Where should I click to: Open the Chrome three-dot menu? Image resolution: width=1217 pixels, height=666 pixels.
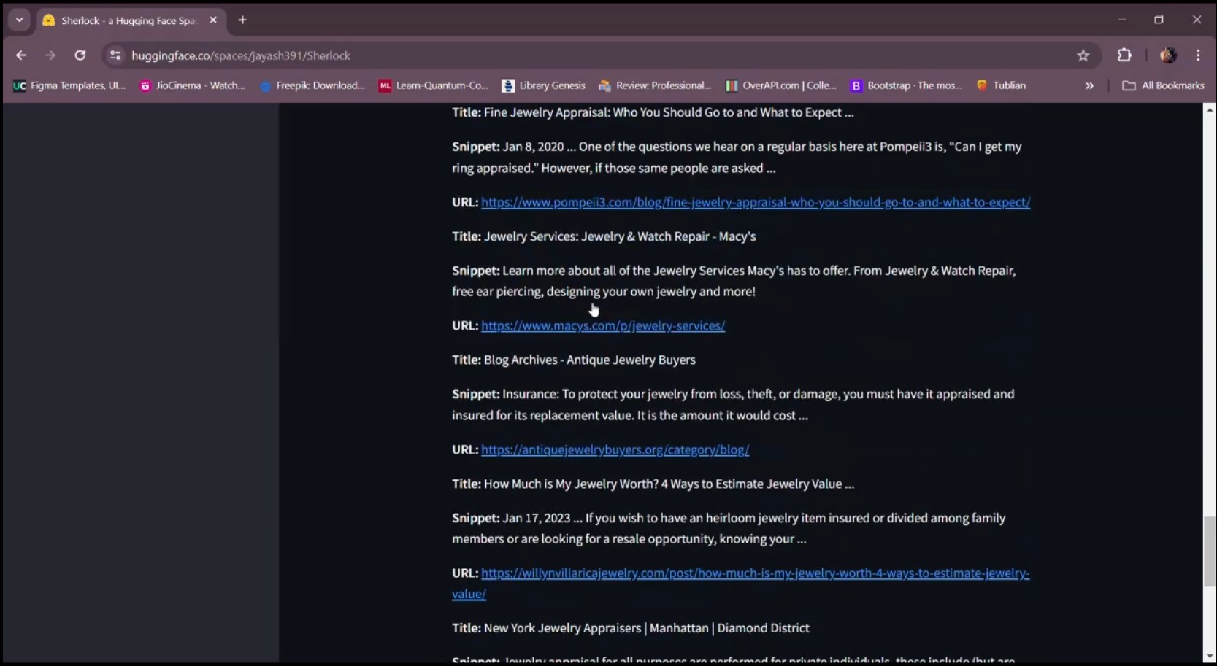1198,55
